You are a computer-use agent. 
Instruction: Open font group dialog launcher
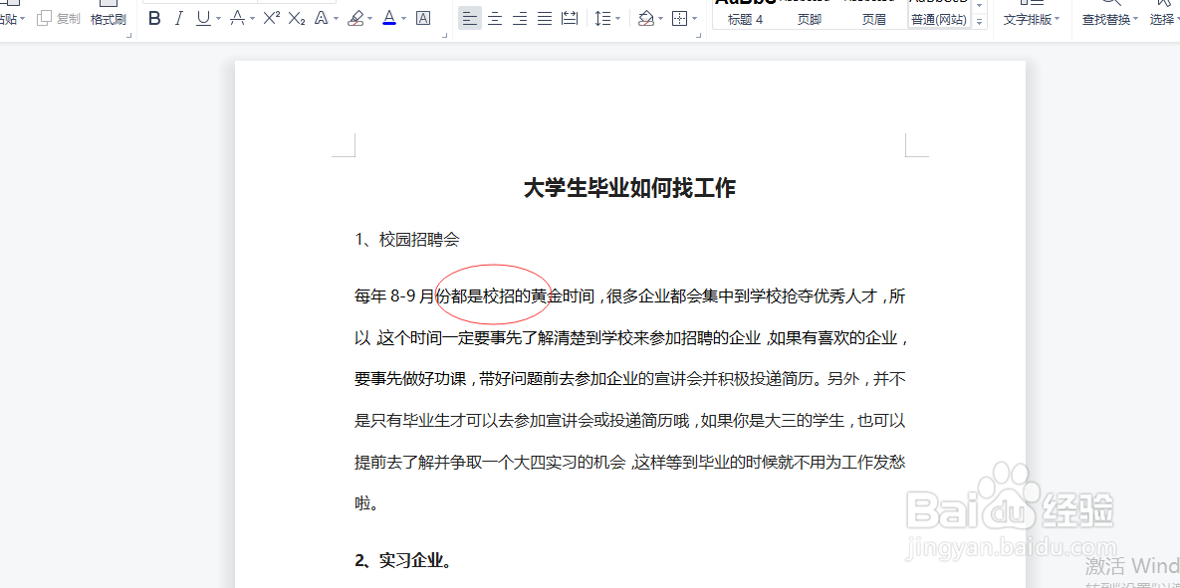[x=446, y=35]
